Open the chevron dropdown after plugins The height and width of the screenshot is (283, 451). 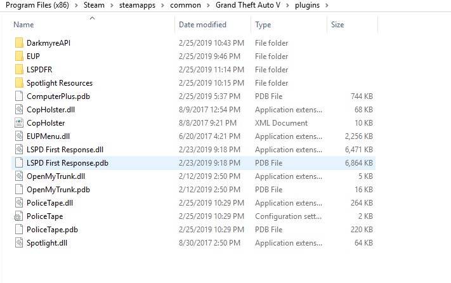point(327,6)
